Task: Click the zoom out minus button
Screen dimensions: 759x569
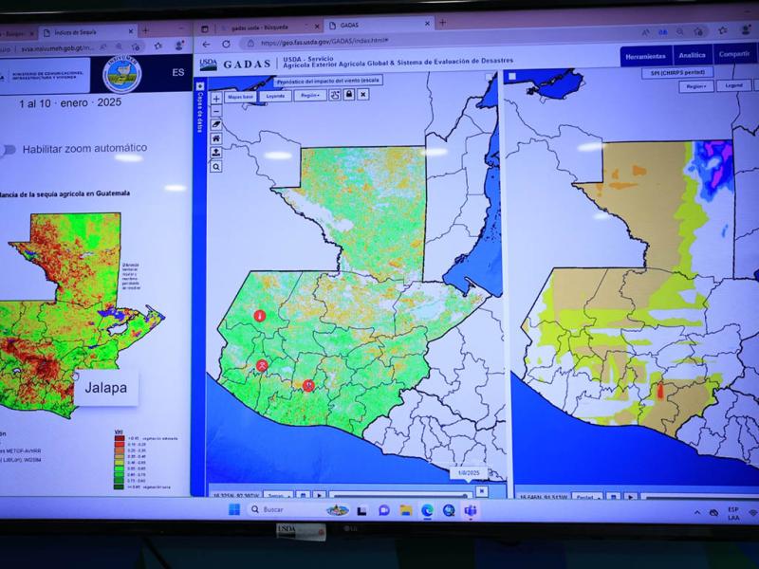Action: coord(216,111)
